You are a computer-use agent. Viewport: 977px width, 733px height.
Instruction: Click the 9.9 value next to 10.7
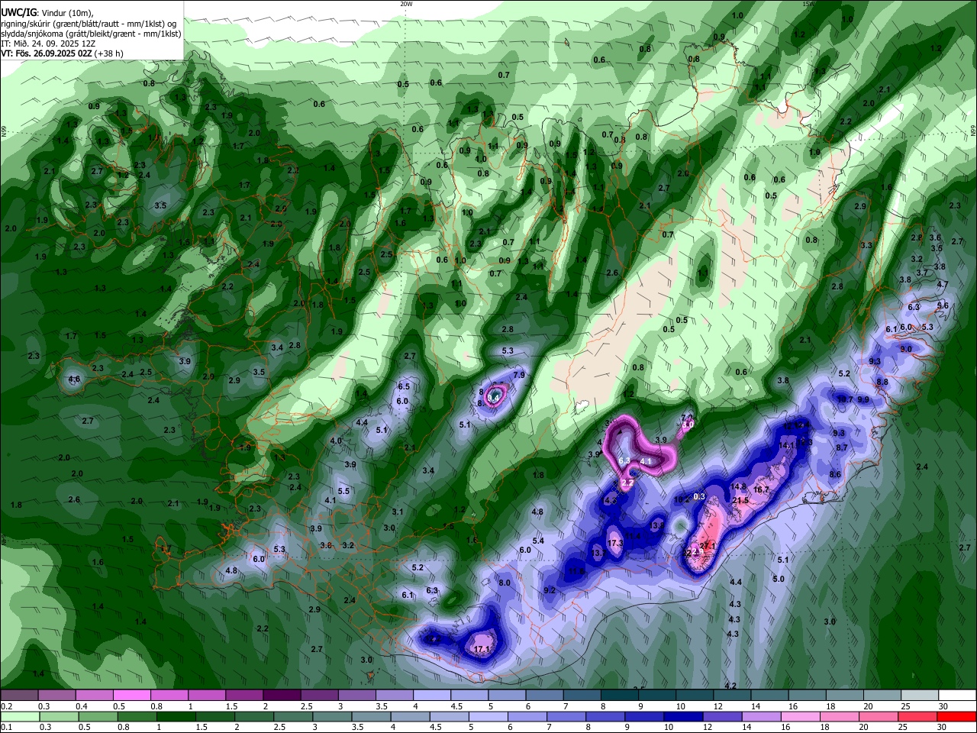[863, 399]
